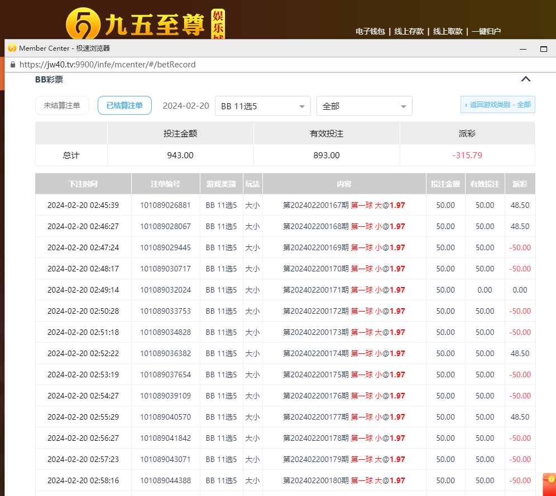Click 一键归户 link in header
Viewport: 556px width, 496px height.
(x=486, y=32)
